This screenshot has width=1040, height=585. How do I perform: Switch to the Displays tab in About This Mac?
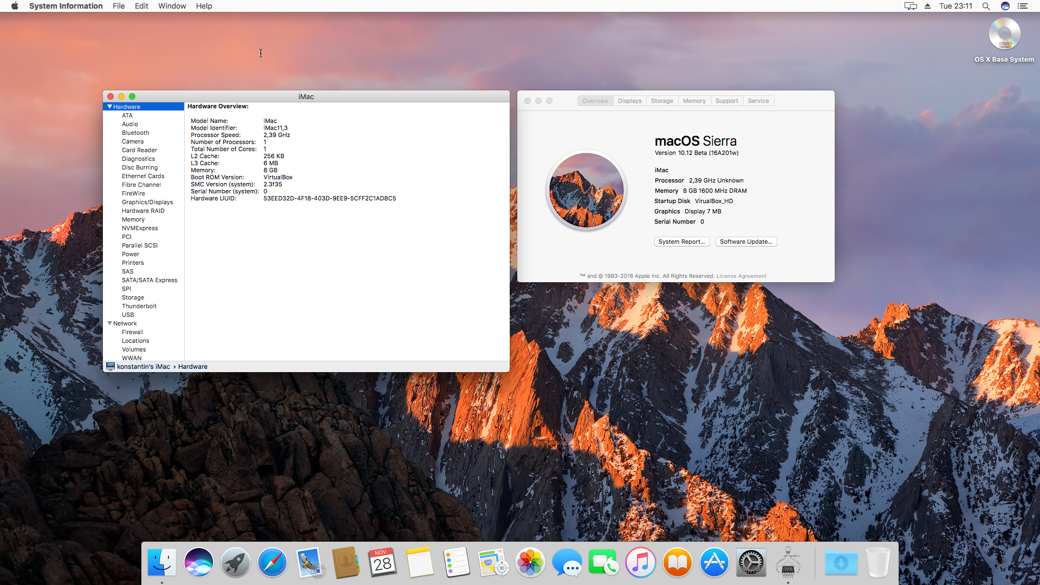tap(628, 101)
